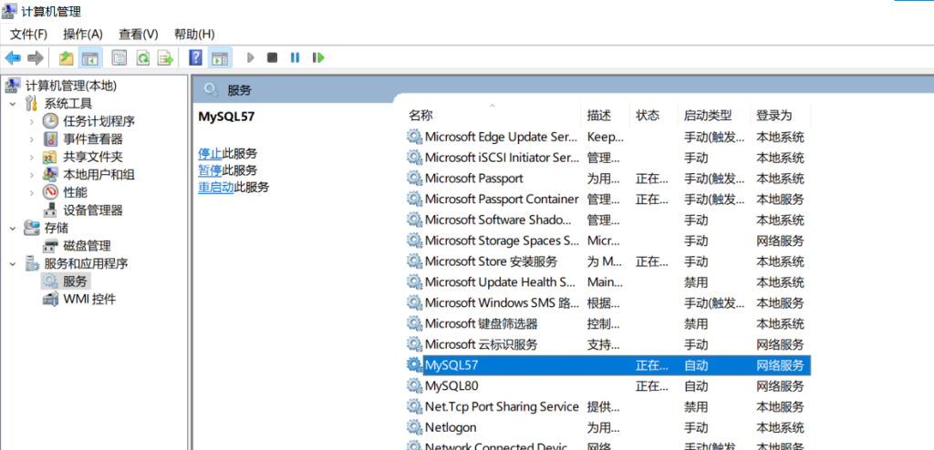934x450 pixels.
Task: Click the 任务计划程序 clock icon
Action: click(50, 121)
